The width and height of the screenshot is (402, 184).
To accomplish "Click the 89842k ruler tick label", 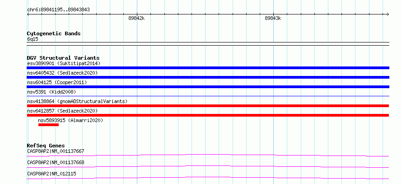I will coord(137,19).
